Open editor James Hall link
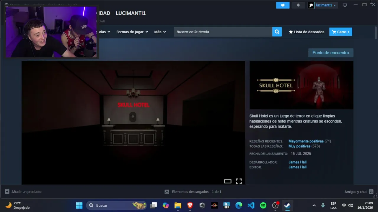The width and height of the screenshot is (378, 212). 297,167
